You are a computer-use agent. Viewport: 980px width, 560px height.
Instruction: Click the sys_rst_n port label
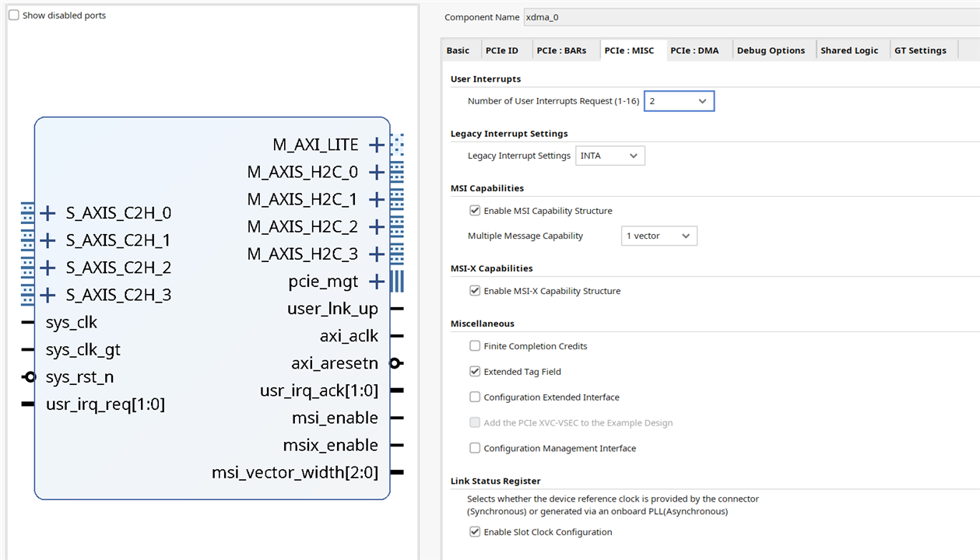(80, 377)
